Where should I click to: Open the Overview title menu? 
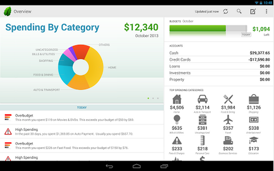click(23, 12)
